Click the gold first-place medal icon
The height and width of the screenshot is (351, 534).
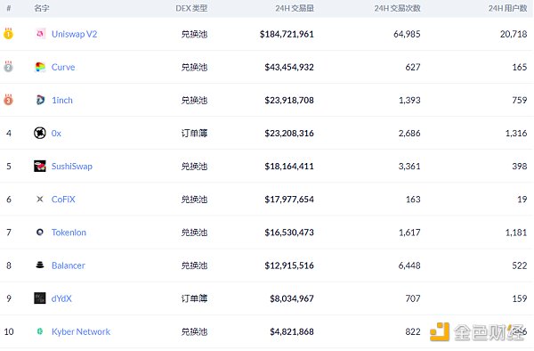tap(9, 34)
